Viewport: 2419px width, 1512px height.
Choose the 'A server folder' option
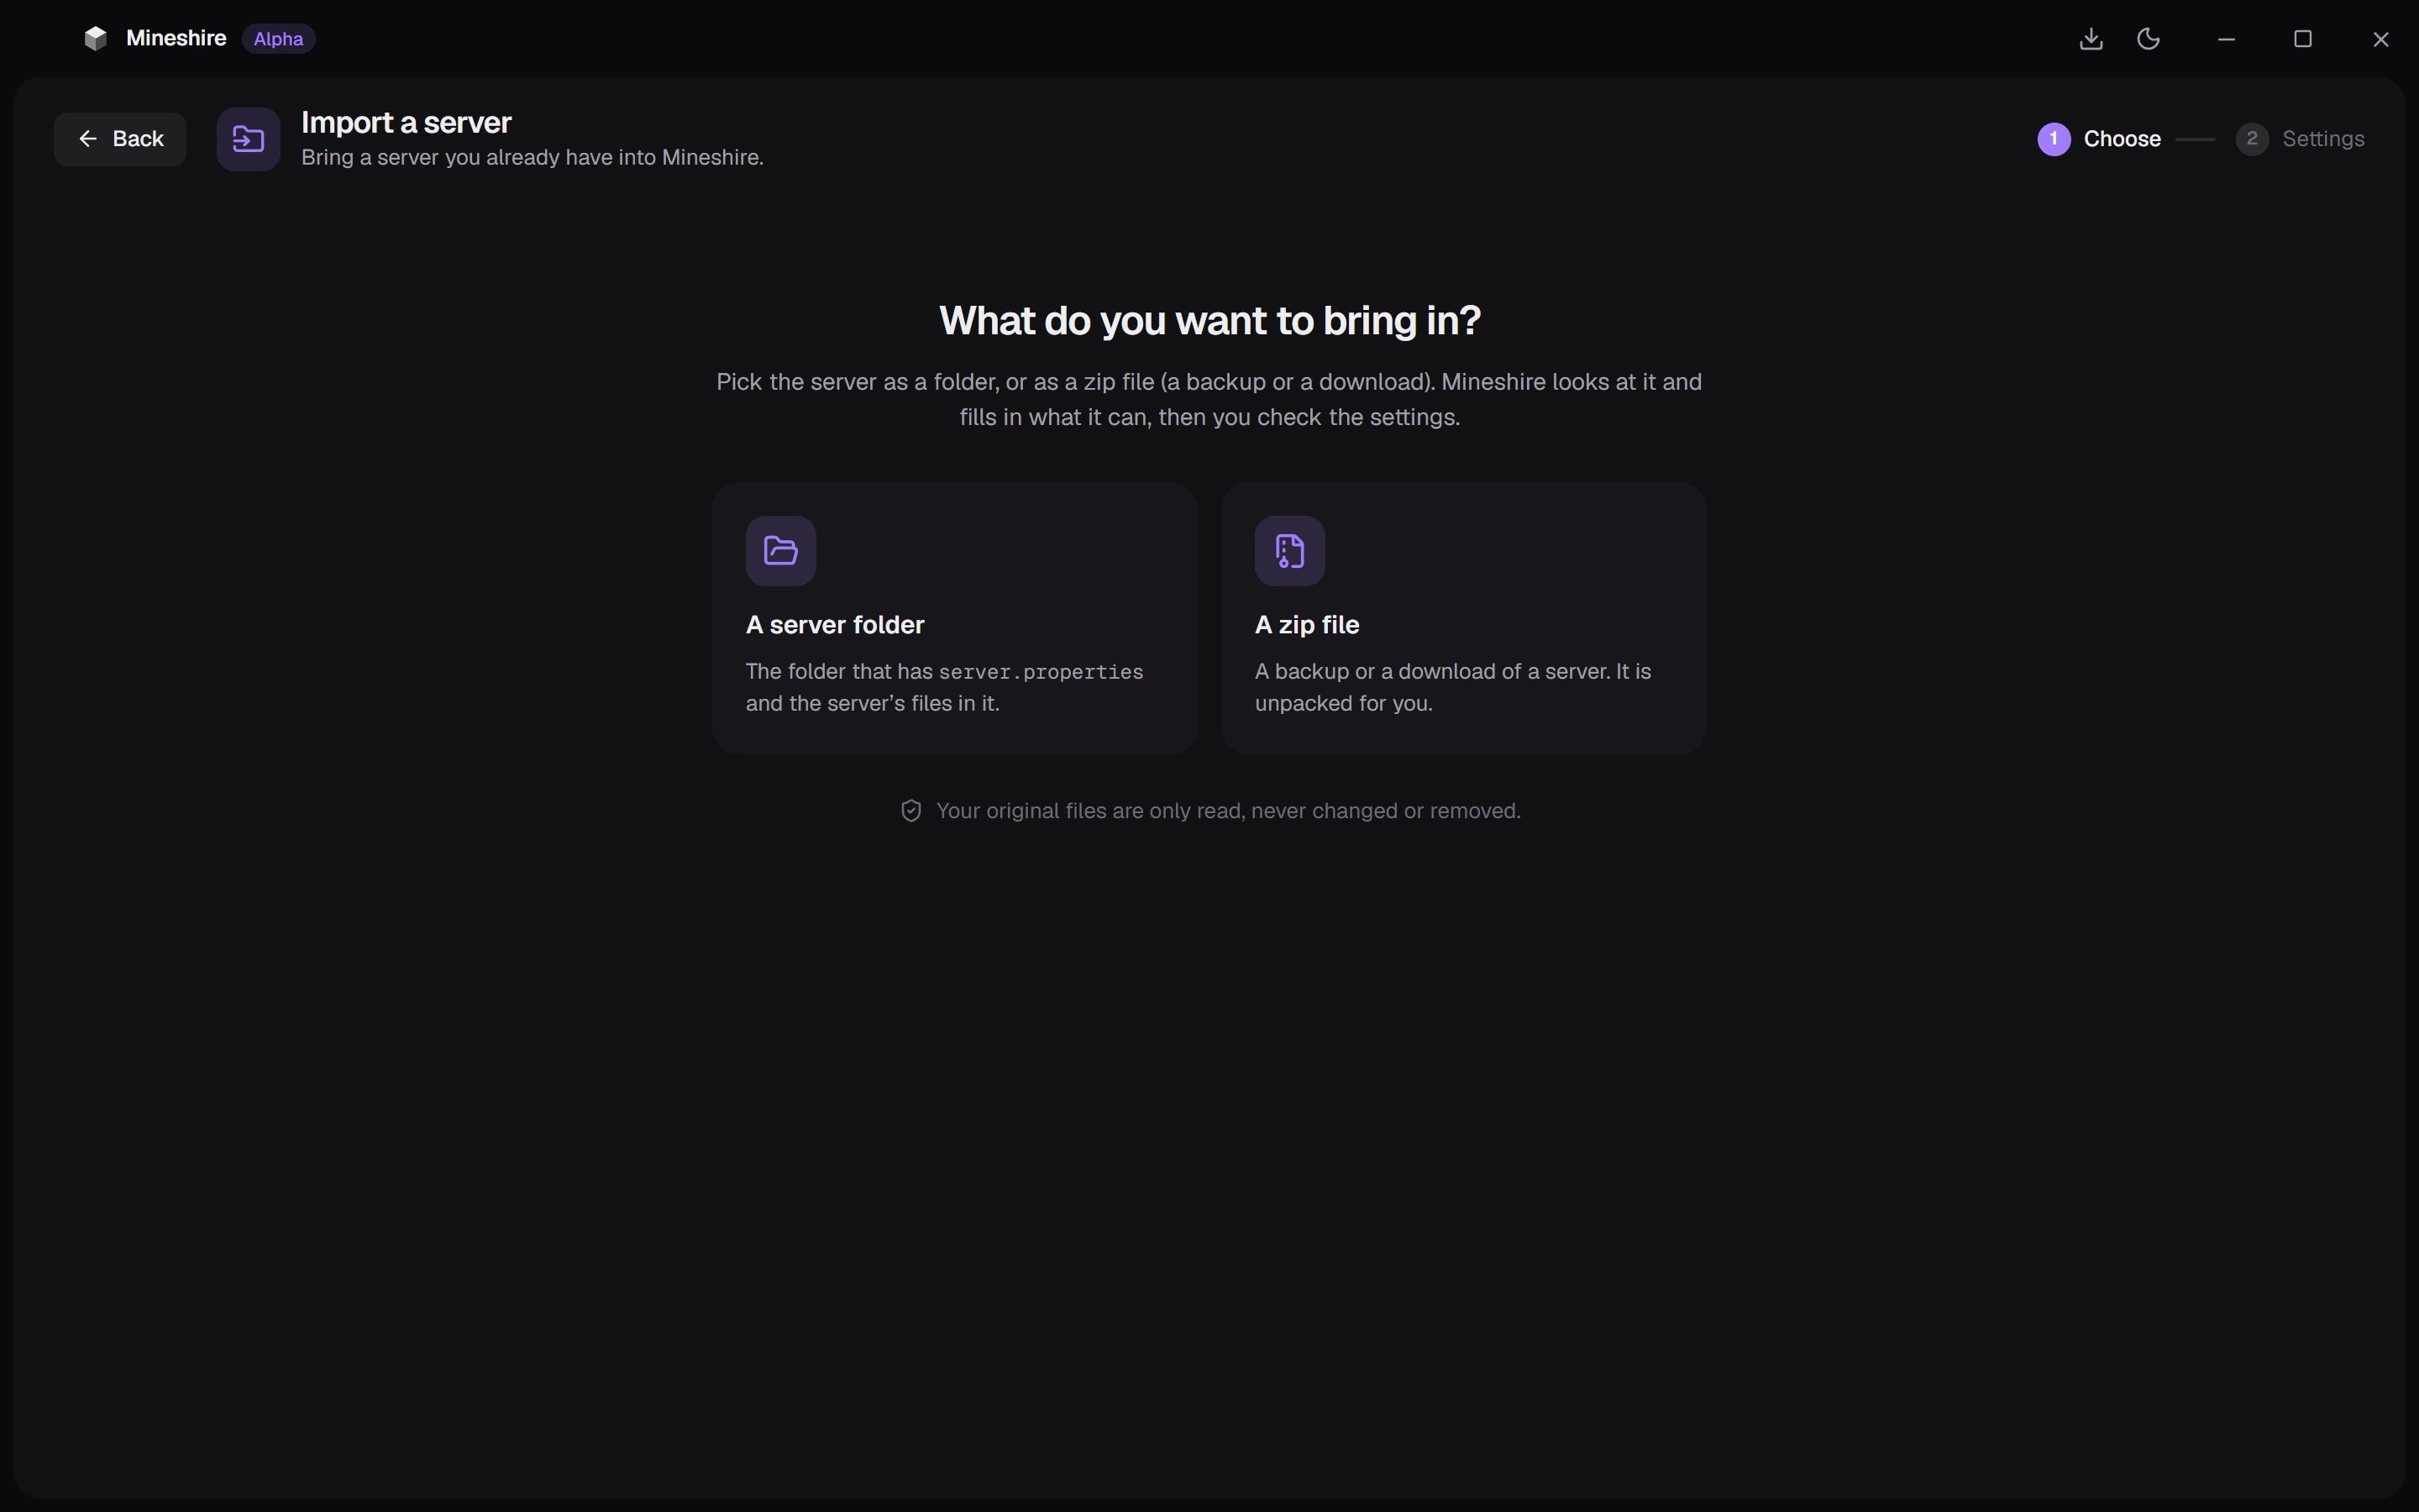(x=955, y=618)
